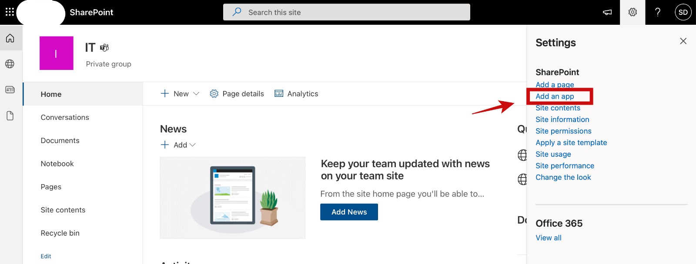This screenshot has height=264, width=696.
Task: Click Add an app in Settings
Action: [555, 96]
